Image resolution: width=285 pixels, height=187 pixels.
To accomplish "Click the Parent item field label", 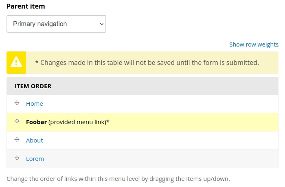I will [x=26, y=7].
